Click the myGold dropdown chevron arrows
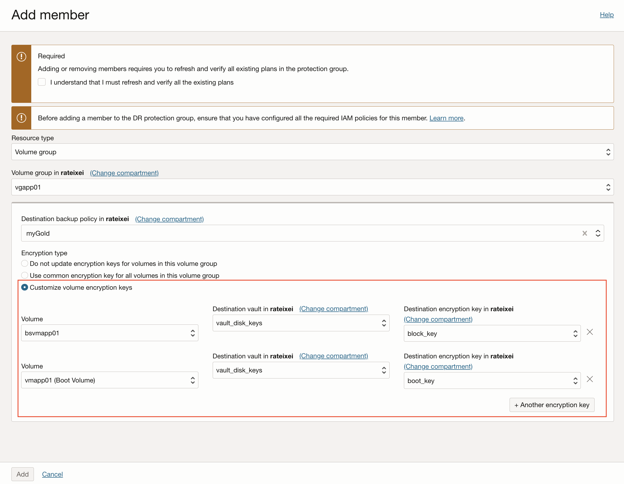The width and height of the screenshot is (624, 484). pyautogui.click(x=598, y=233)
